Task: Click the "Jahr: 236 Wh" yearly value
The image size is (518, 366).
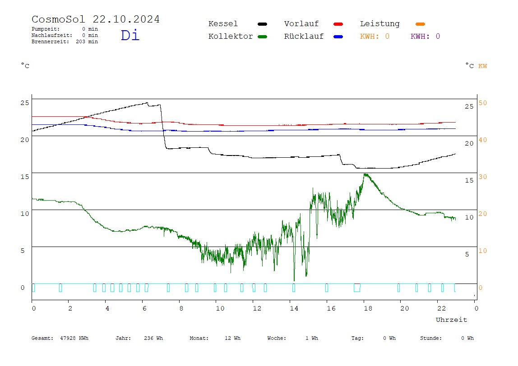Action: coord(139,338)
